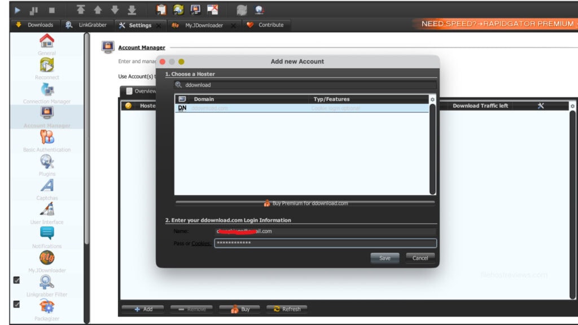Switch to the LinkGrabber tab

tap(86, 25)
